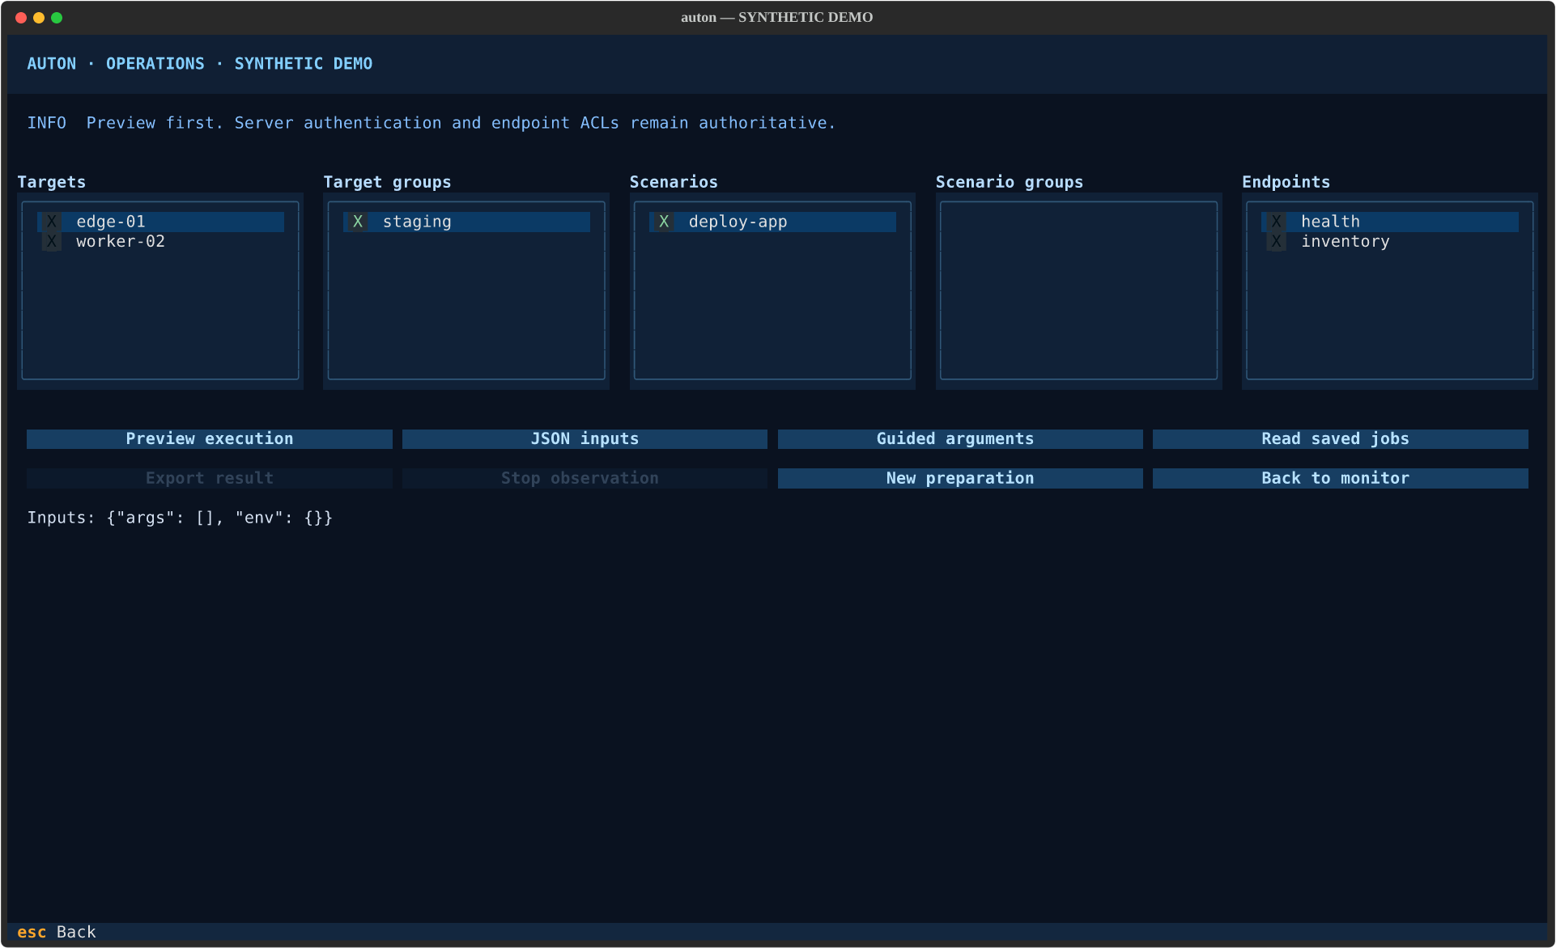This screenshot has width=1556, height=948.
Task: Toggle the edge-01 target checkbox
Action: tap(52, 222)
